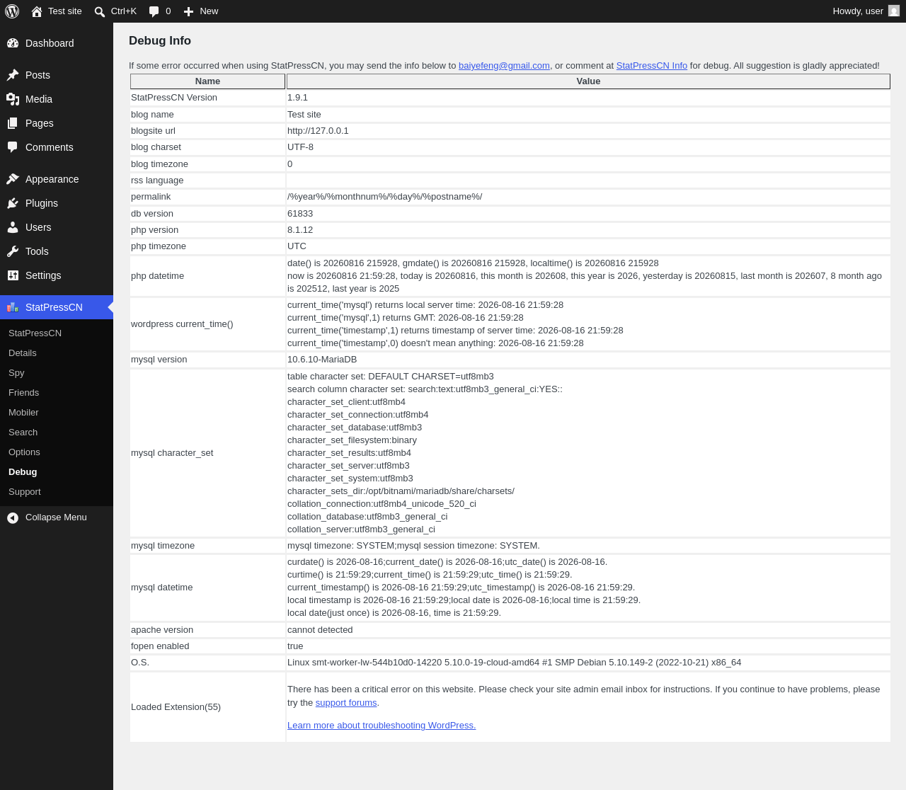
Task: Click the Appearance paintbrush icon
Action: point(13,179)
